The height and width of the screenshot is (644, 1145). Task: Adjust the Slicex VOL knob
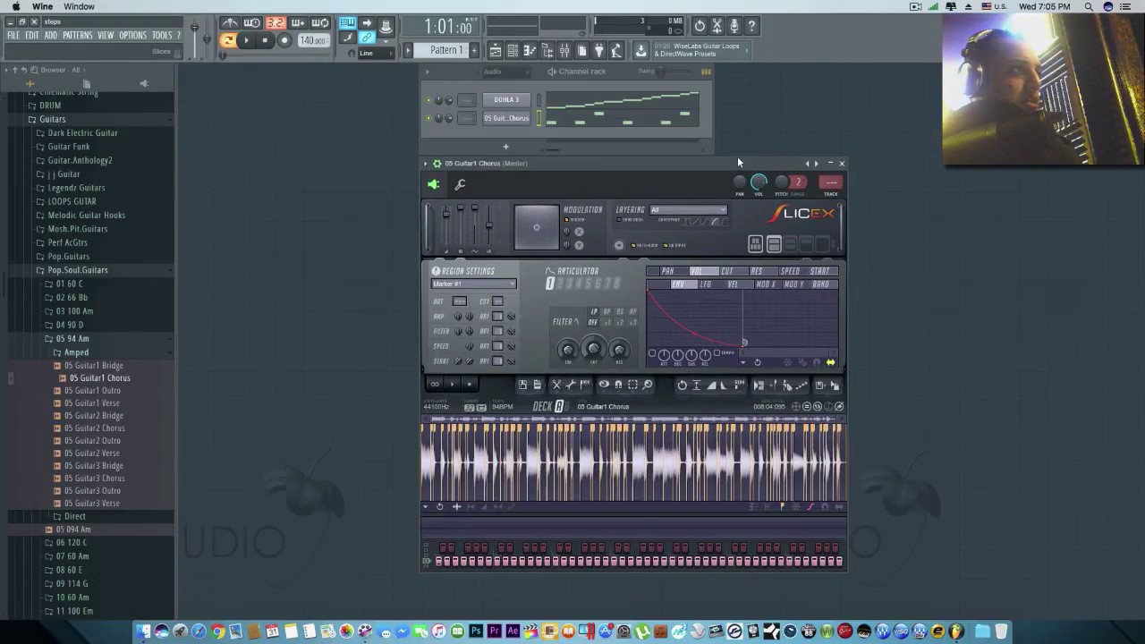pos(759,182)
